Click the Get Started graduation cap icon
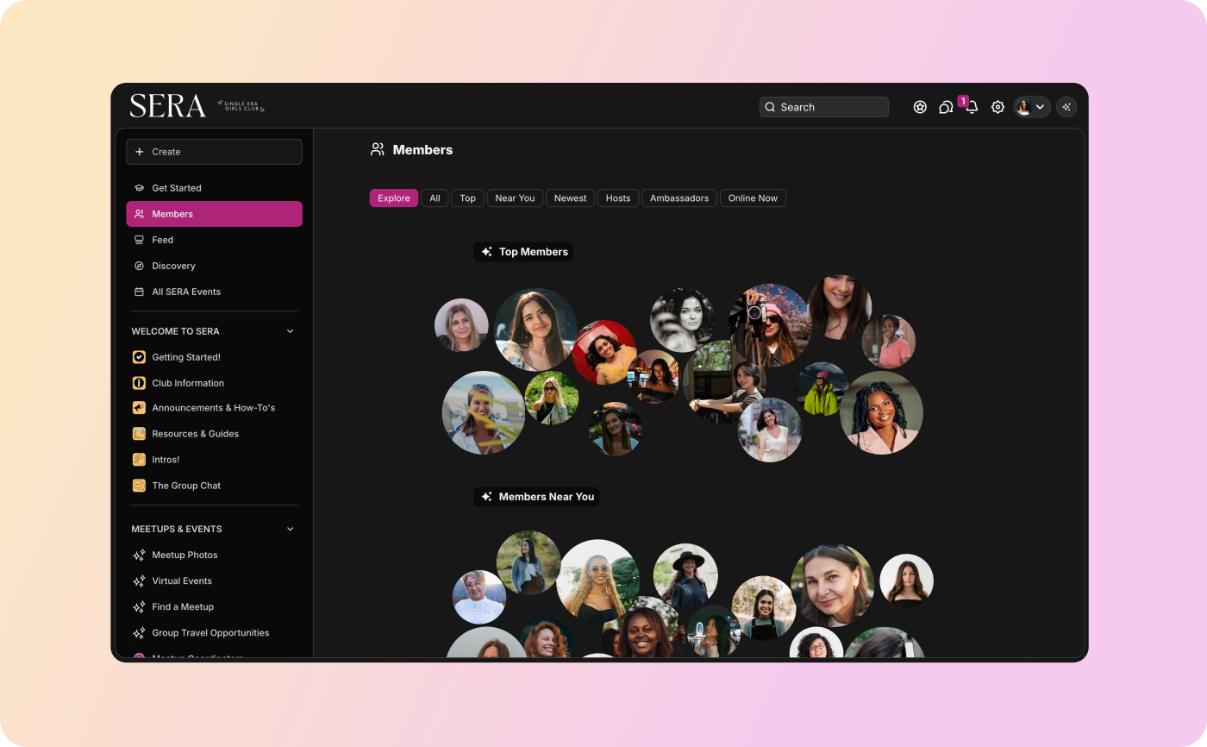 139,188
